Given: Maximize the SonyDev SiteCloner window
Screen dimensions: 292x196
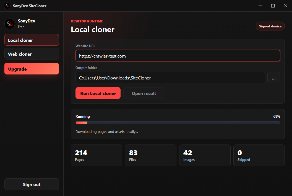Looking at the screenshot, I should point(273,6).
